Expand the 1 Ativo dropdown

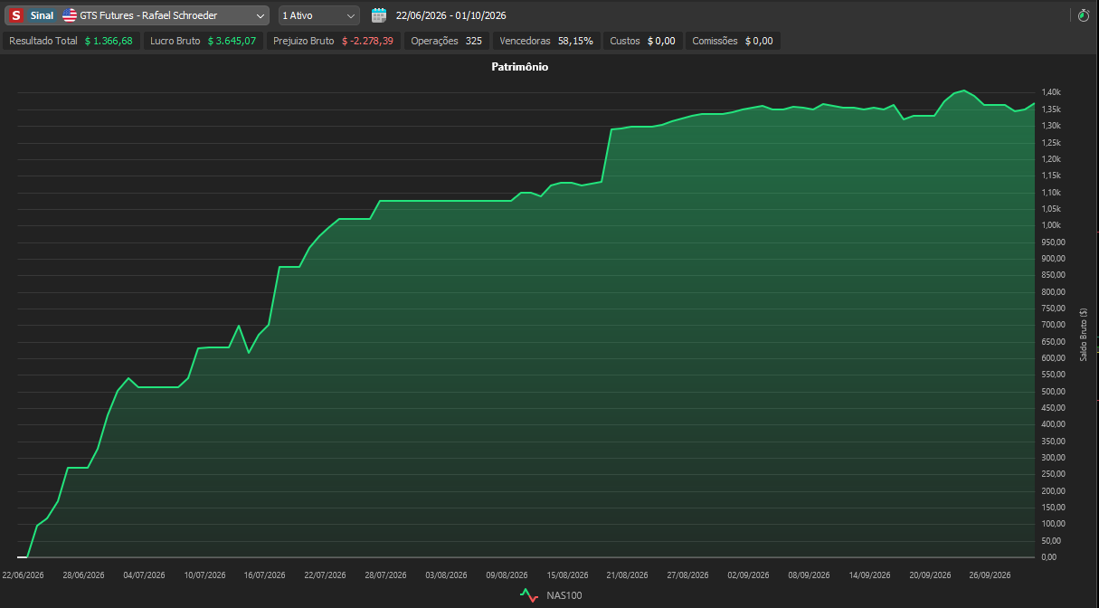point(319,15)
